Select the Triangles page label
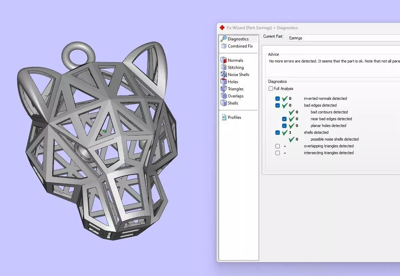400x276 pixels. click(x=235, y=89)
